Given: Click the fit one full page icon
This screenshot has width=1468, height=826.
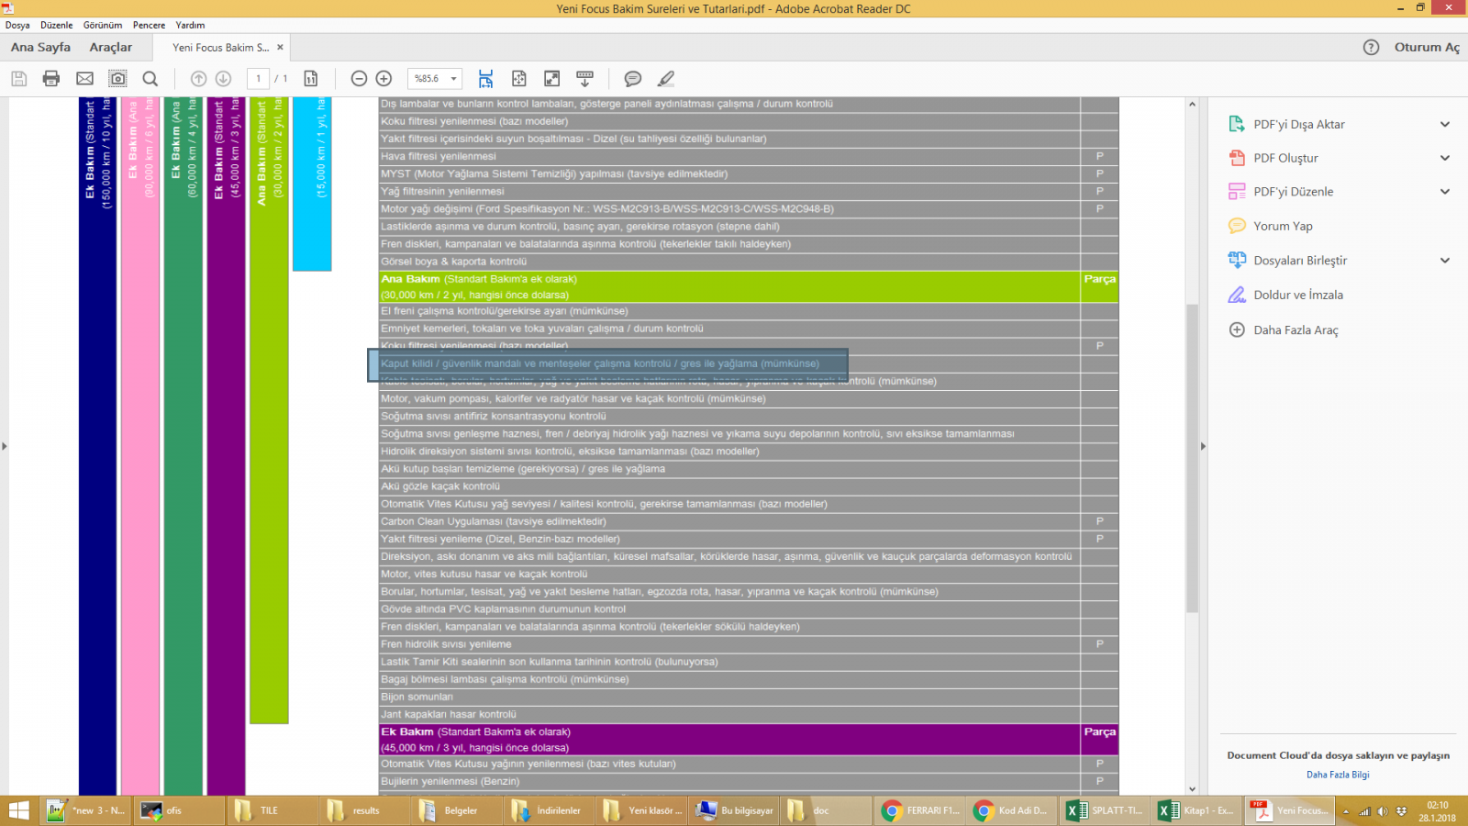Looking at the screenshot, I should (x=519, y=79).
